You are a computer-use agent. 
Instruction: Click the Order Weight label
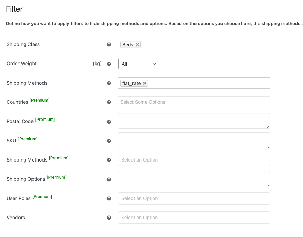22,64
